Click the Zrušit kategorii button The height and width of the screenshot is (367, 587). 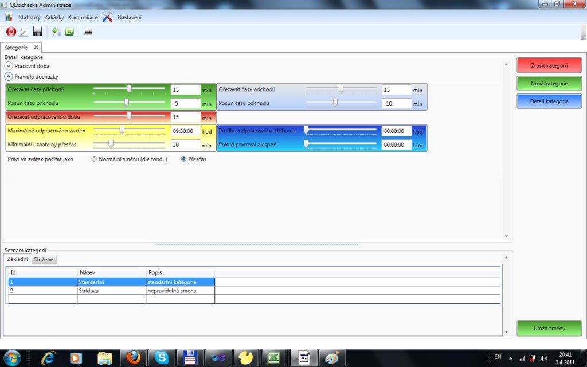pyautogui.click(x=549, y=65)
